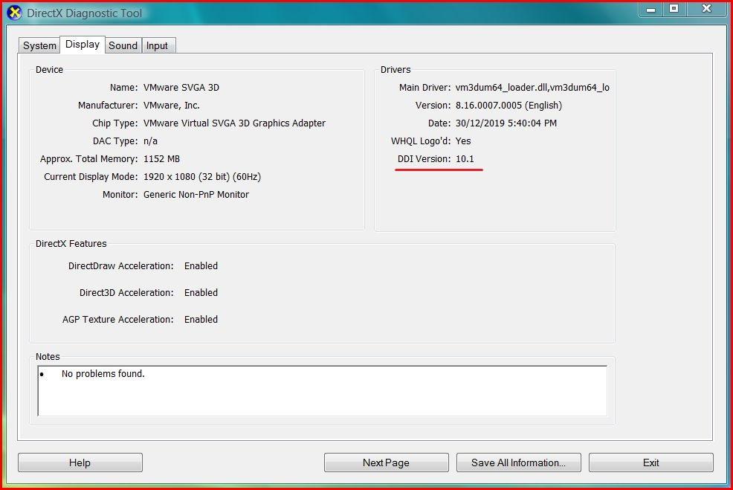The width and height of the screenshot is (733, 490).
Task: Click the 'DAC Type:' label
Action: (115, 141)
